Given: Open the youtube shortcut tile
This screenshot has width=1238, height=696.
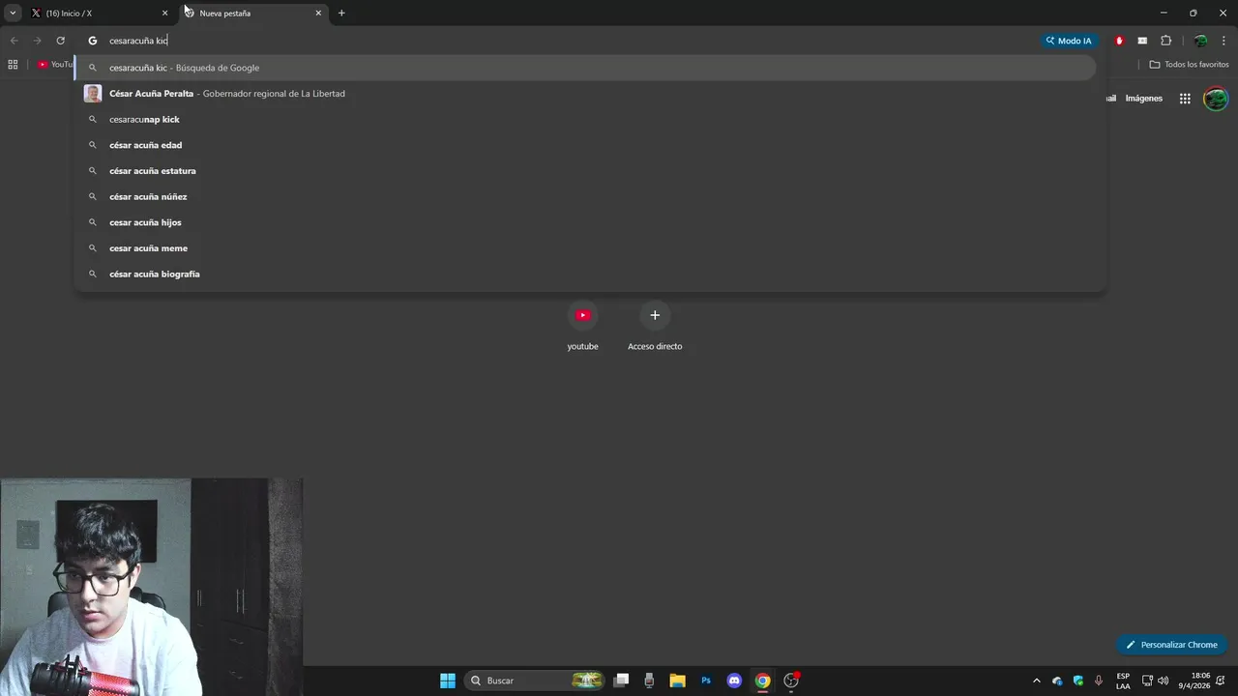Looking at the screenshot, I should pos(582,327).
